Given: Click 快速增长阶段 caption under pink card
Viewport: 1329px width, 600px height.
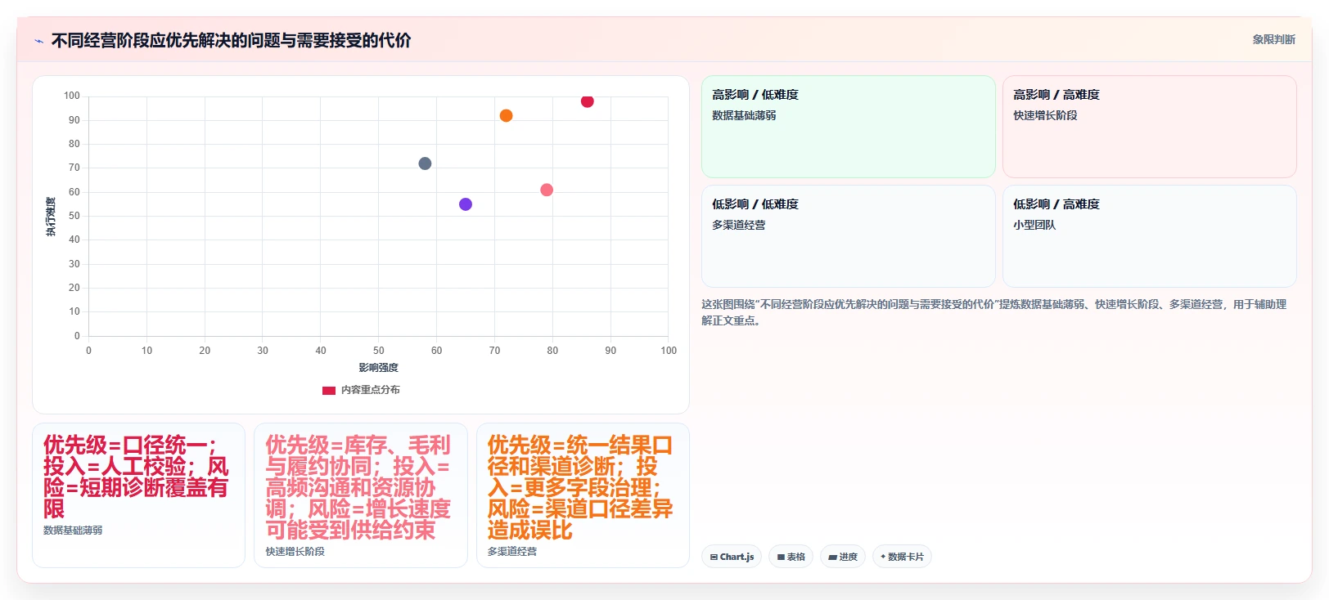Looking at the screenshot, I should coord(295,552).
